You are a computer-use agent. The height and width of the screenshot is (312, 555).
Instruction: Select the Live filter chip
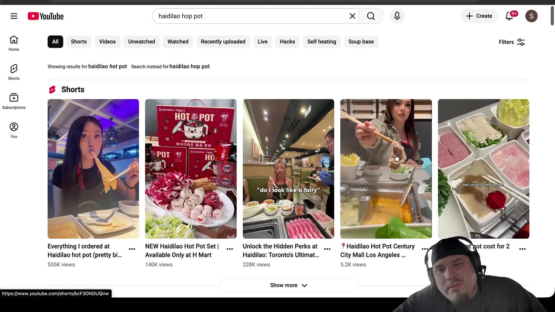click(x=262, y=42)
